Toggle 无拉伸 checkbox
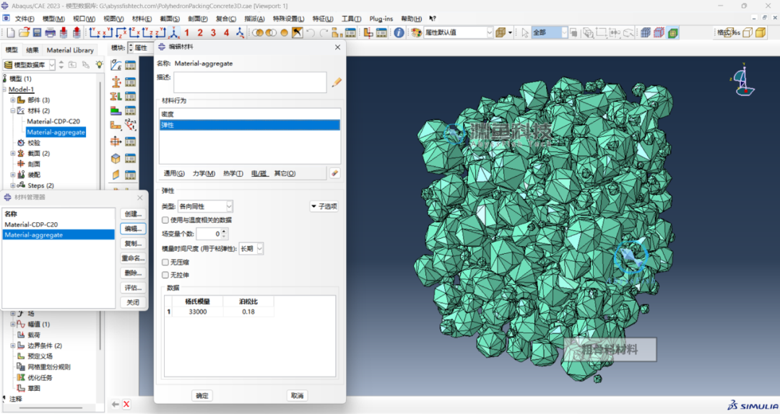This screenshot has height=414, width=780. pyautogui.click(x=165, y=275)
